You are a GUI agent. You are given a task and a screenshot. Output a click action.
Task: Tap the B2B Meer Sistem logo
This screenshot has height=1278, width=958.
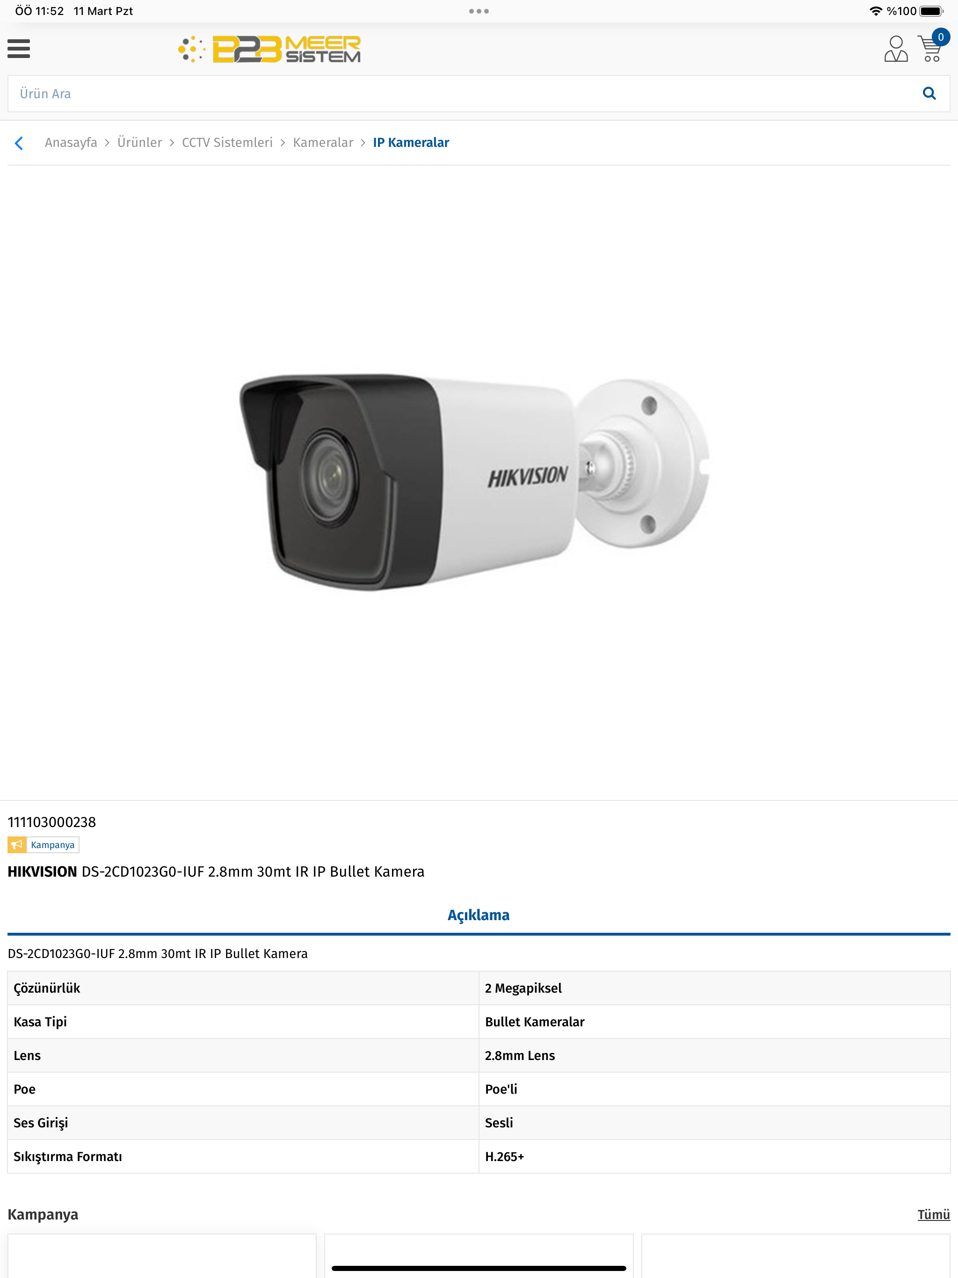[269, 49]
